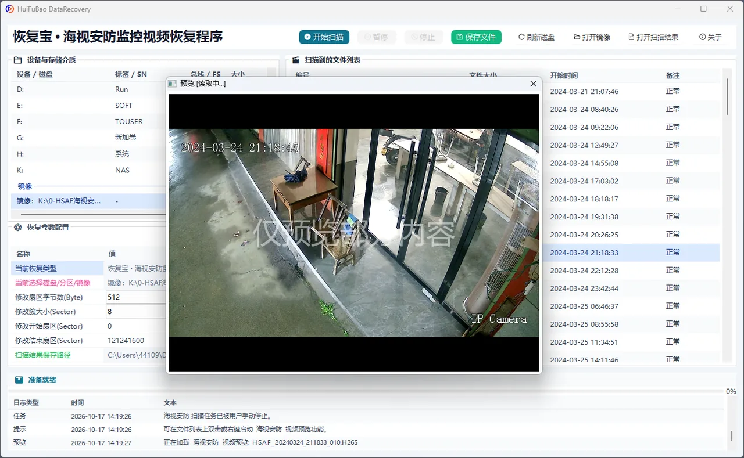744x458 pixels.
Task: Open the 关于 about dialog
Action: coord(710,37)
